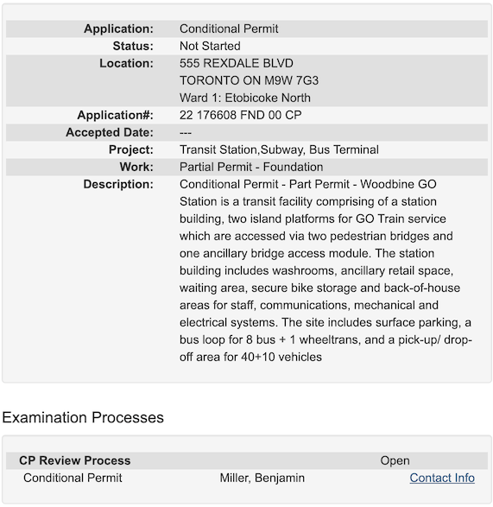Viewport: 493px width, 507px height.
Task: Click the Ward 1: Etobicoke North text
Action: (245, 98)
